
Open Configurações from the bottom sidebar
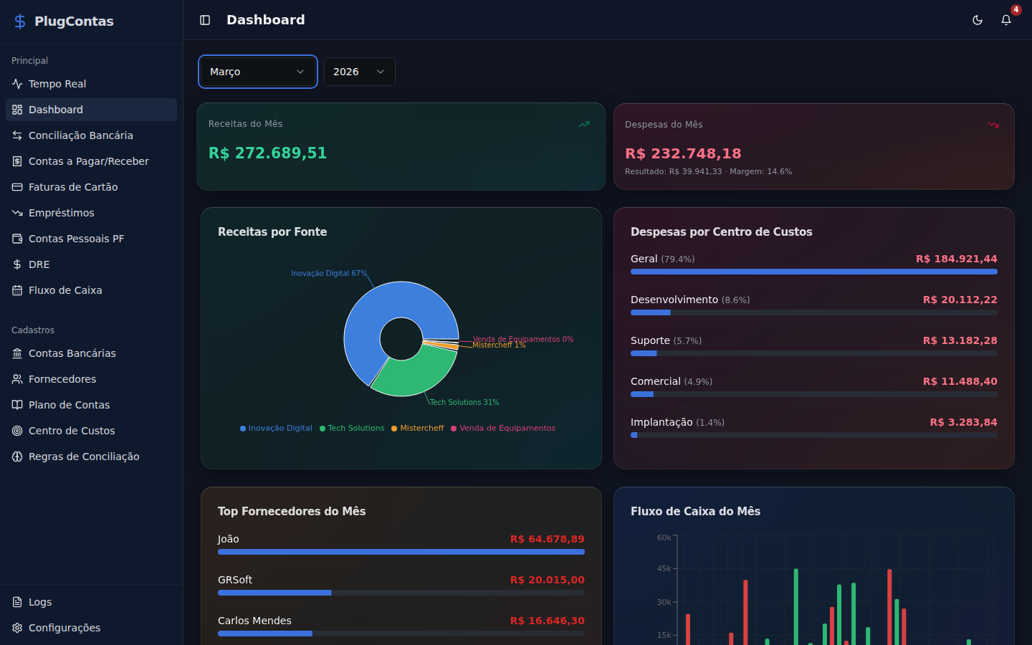coord(64,628)
